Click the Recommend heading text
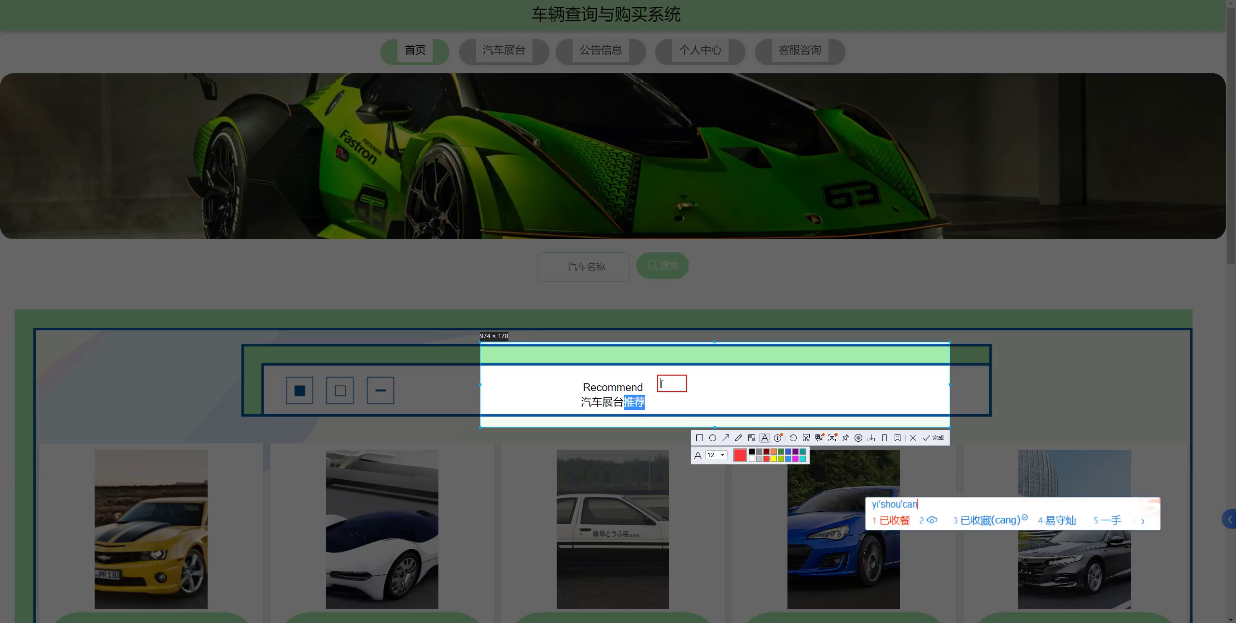1236x623 pixels. click(x=613, y=387)
